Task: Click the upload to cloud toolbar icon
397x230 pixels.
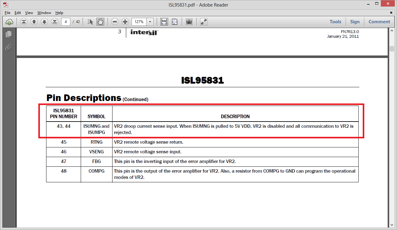Action: (x=9, y=22)
